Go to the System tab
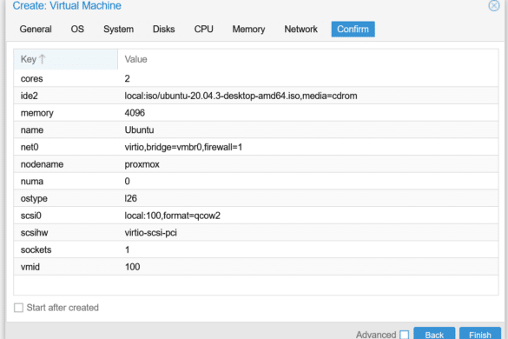Image resolution: width=508 pixels, height=339 pixels. pyautogui.click(x=119, y=30)
